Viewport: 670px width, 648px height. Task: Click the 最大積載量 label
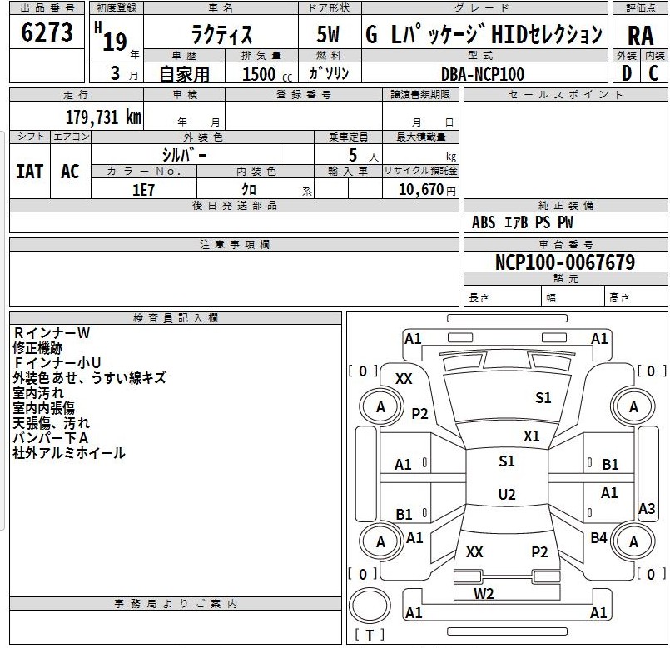[x=420, y=137]
